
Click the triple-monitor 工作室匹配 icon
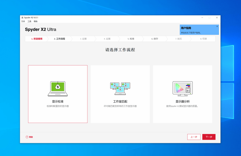[120, 88]
